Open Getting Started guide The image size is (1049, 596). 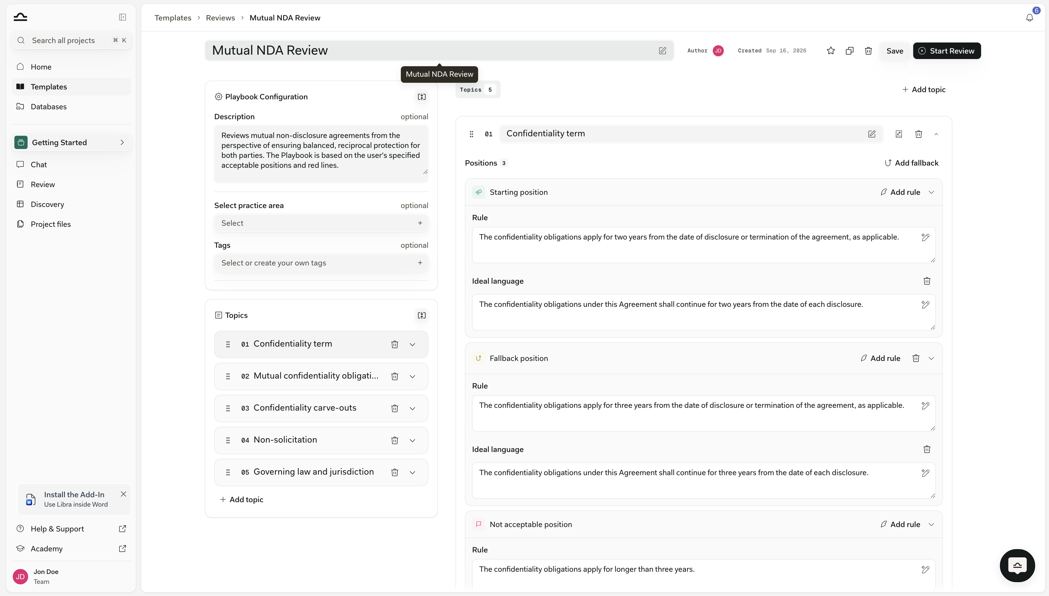tap(71, 142)
